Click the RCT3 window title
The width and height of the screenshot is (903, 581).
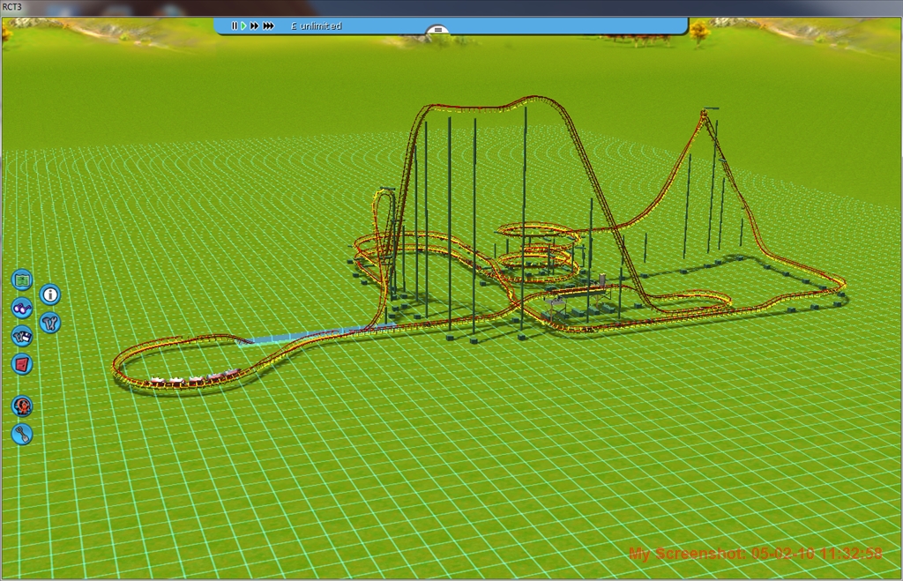[12, 7]
